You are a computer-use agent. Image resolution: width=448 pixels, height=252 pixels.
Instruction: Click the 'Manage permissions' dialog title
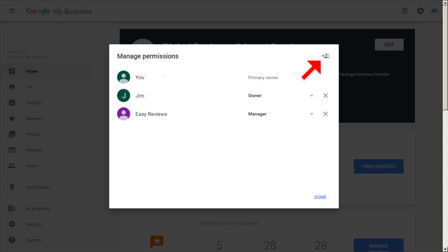click(x=148, y=56)
